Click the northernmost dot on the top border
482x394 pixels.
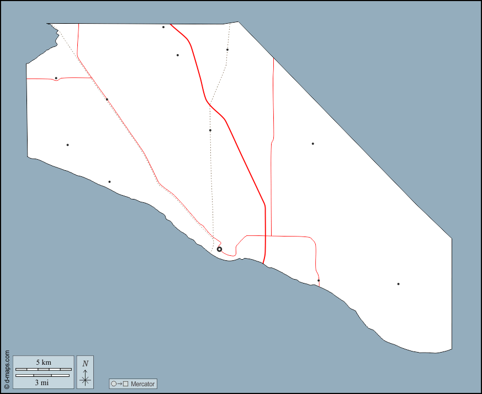point(163,27)
